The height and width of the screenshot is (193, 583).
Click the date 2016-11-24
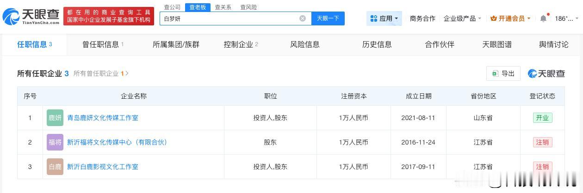point(419,142)
